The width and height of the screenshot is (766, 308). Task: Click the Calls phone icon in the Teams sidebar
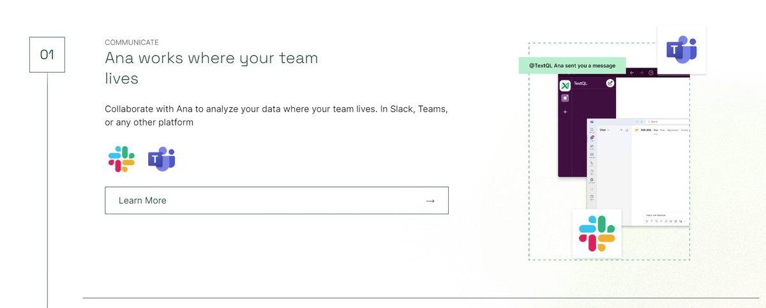(592, 163)
